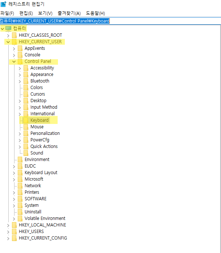
Task: Collapse the 컴퓨터 root node chevron
Action: [2, 29]
